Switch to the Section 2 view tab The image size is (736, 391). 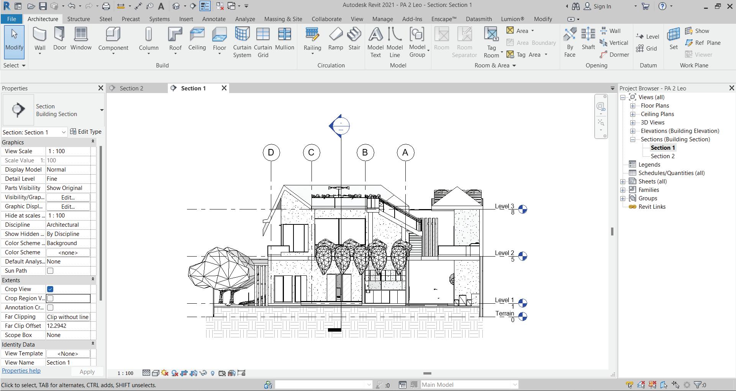(131, 88)
